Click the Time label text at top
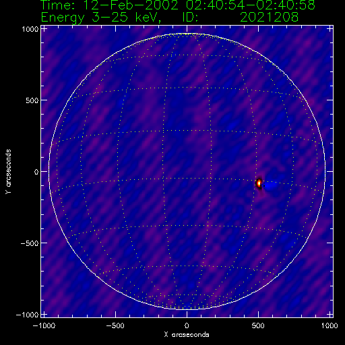 click(178, 5)
